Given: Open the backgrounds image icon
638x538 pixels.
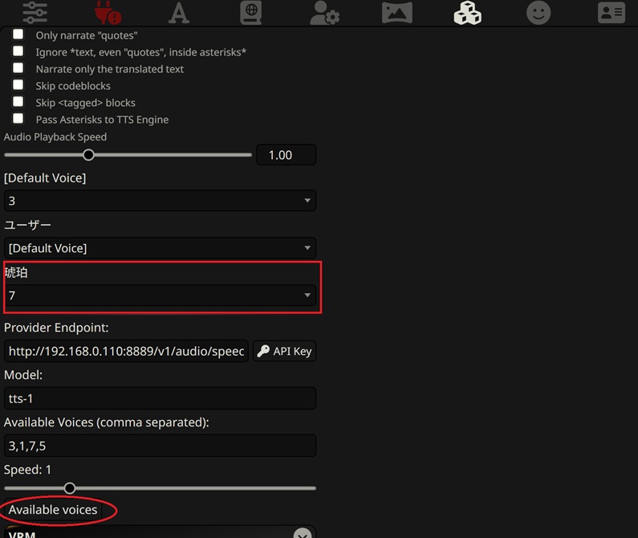Looking at the screenshot, I should click(396, 12).
